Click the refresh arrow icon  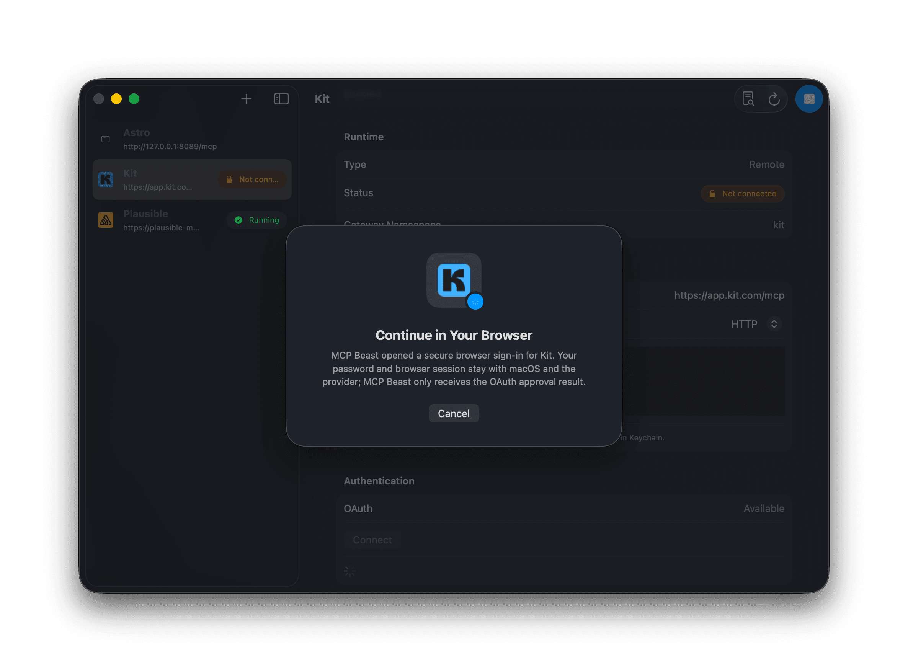tap(774, 99)
